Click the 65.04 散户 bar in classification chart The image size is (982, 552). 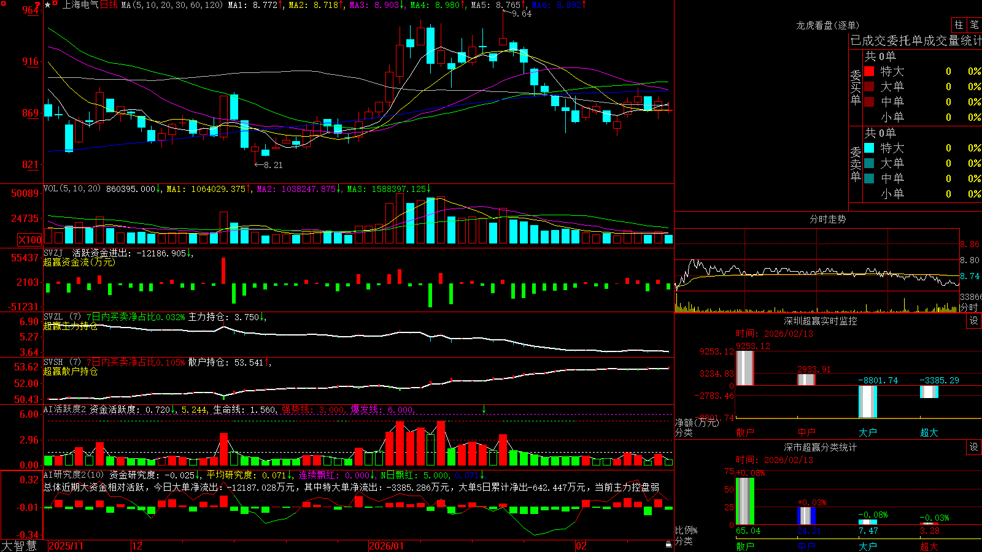744,501
